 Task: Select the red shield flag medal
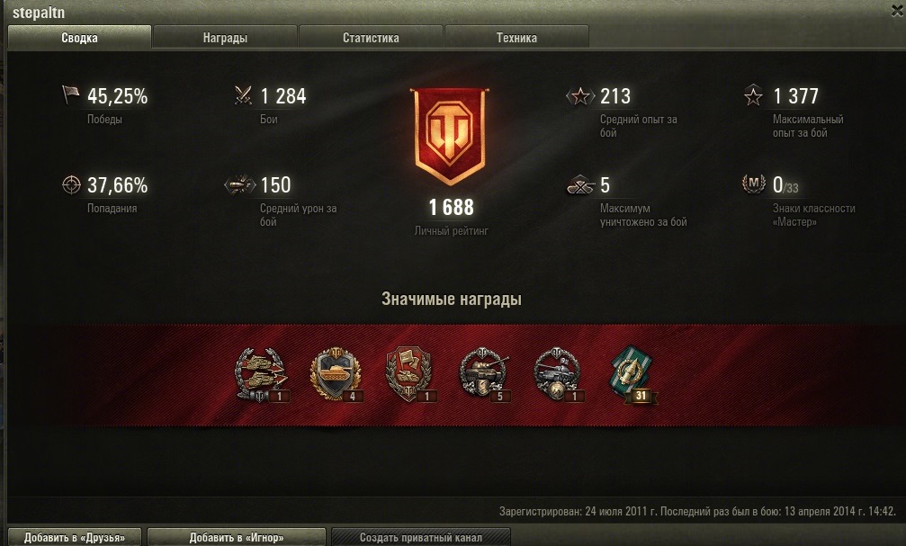[409, 374]
